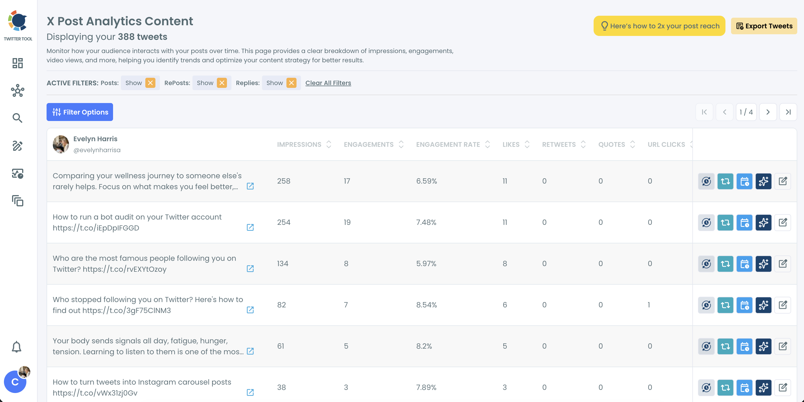Screen dimensions: 804x402
Task: Sort by URL Clicks column
Action: 691,144
